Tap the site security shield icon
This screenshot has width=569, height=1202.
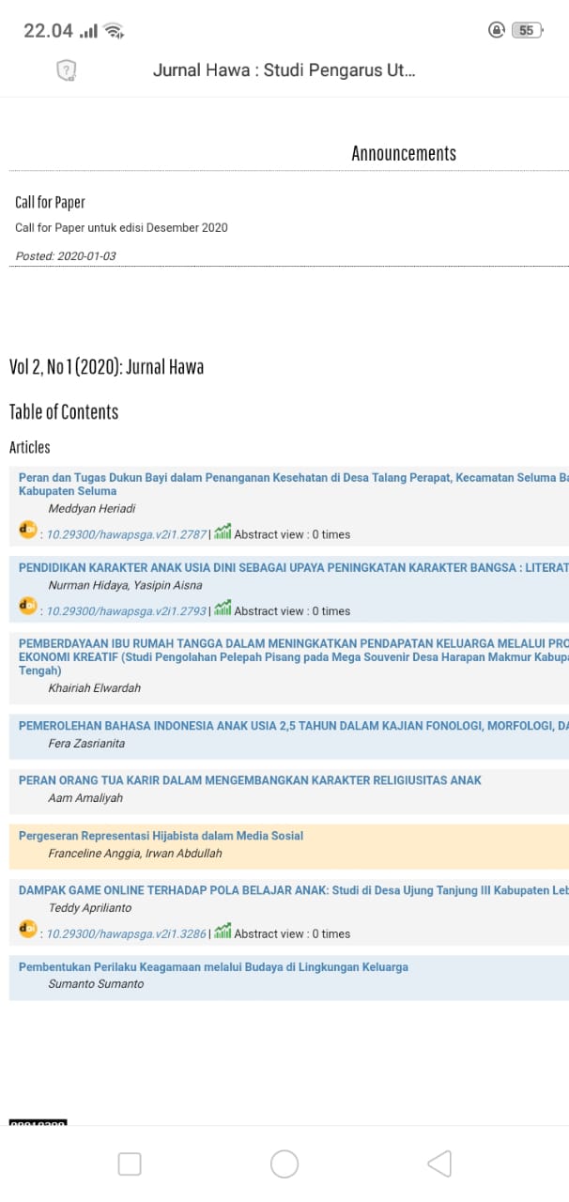tap(67, 70)
